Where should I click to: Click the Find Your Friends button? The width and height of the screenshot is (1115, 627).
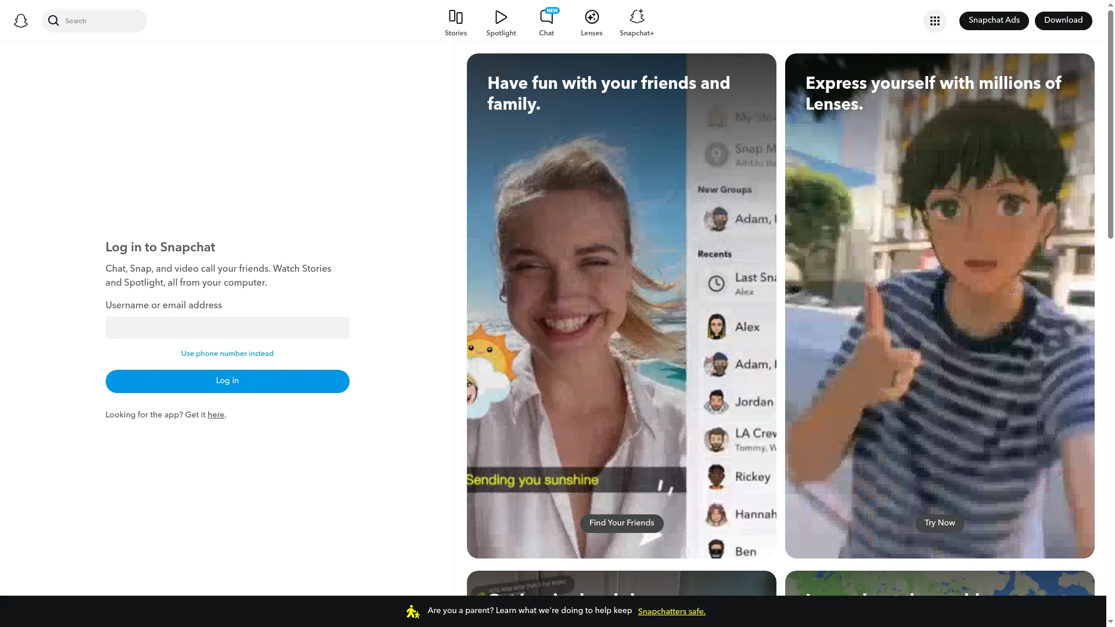tap(622, 523)
